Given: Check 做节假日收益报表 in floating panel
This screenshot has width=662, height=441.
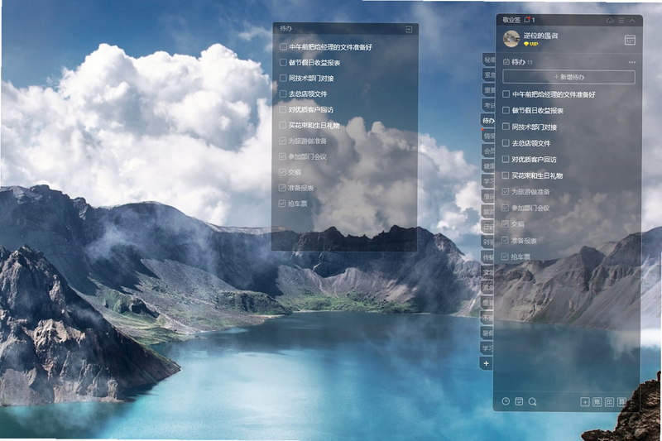Looking at the screenshot, I should (283, 62).
